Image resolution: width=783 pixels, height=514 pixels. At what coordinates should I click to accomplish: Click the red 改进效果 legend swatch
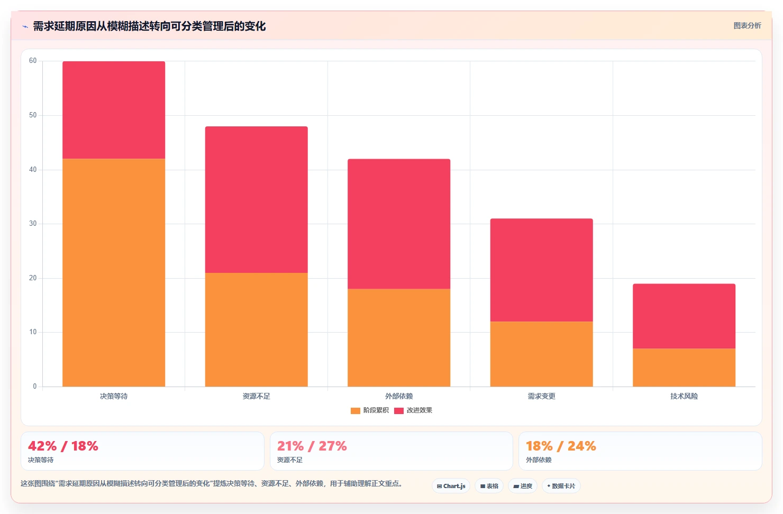pos(399,410)
